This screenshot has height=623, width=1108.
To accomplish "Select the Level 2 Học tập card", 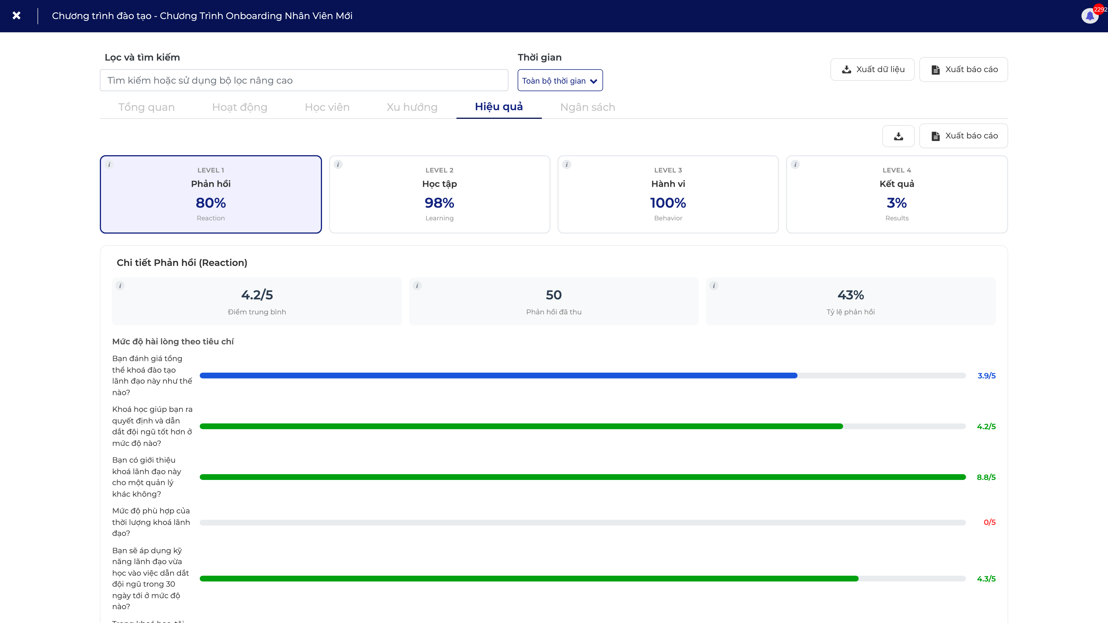I will 439,194.
